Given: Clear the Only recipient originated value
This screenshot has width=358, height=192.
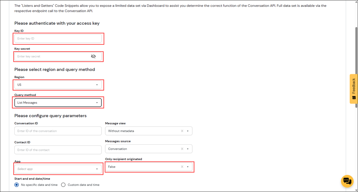Looking at the screenshot, I should (x=182, y=167).
